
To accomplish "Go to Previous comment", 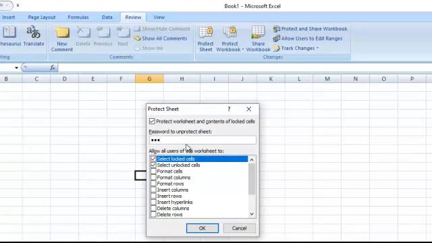I will click(x=103, y=36).
